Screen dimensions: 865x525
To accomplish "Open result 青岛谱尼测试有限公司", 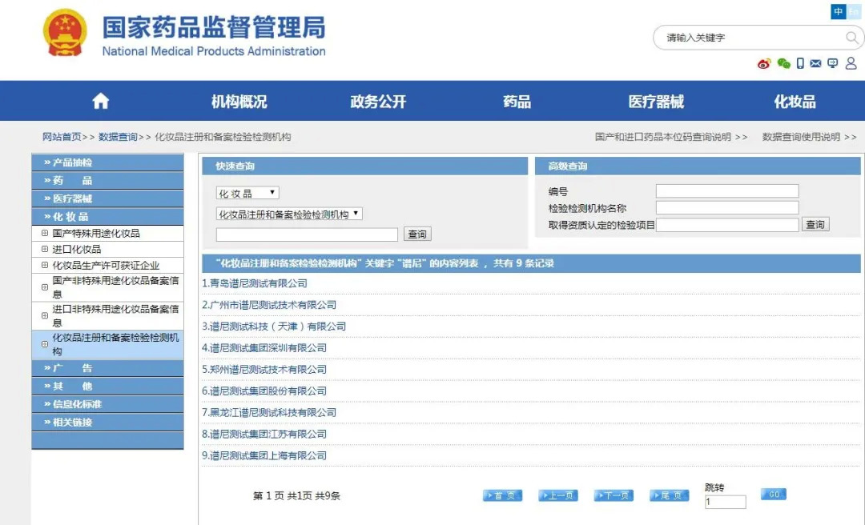I will point(255,283).
